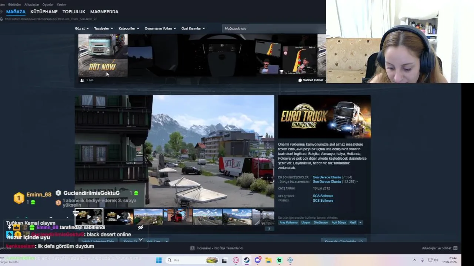Expand the Göz at dropdown
The height and width of the screenshot is (266, 474).
tap(82, 28)
